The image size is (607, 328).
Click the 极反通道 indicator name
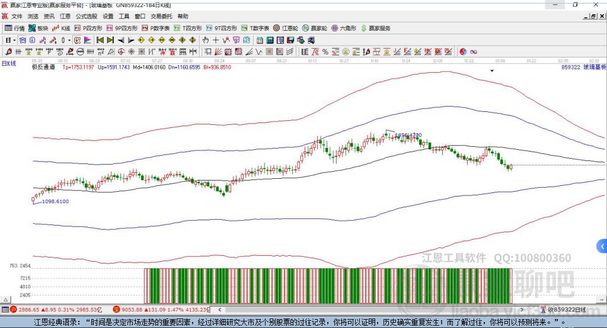tap(43, 67)
